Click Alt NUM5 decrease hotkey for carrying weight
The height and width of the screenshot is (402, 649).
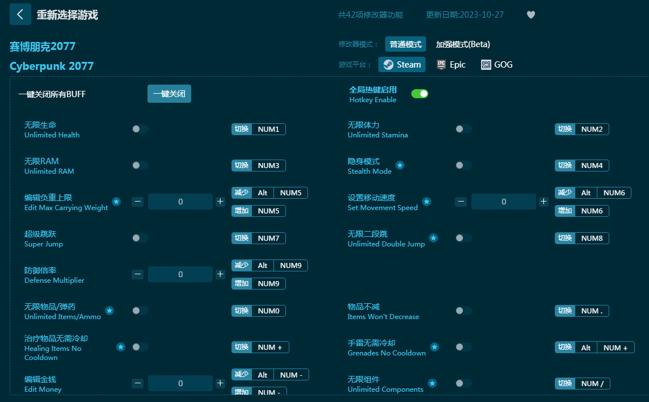(270, 192)
